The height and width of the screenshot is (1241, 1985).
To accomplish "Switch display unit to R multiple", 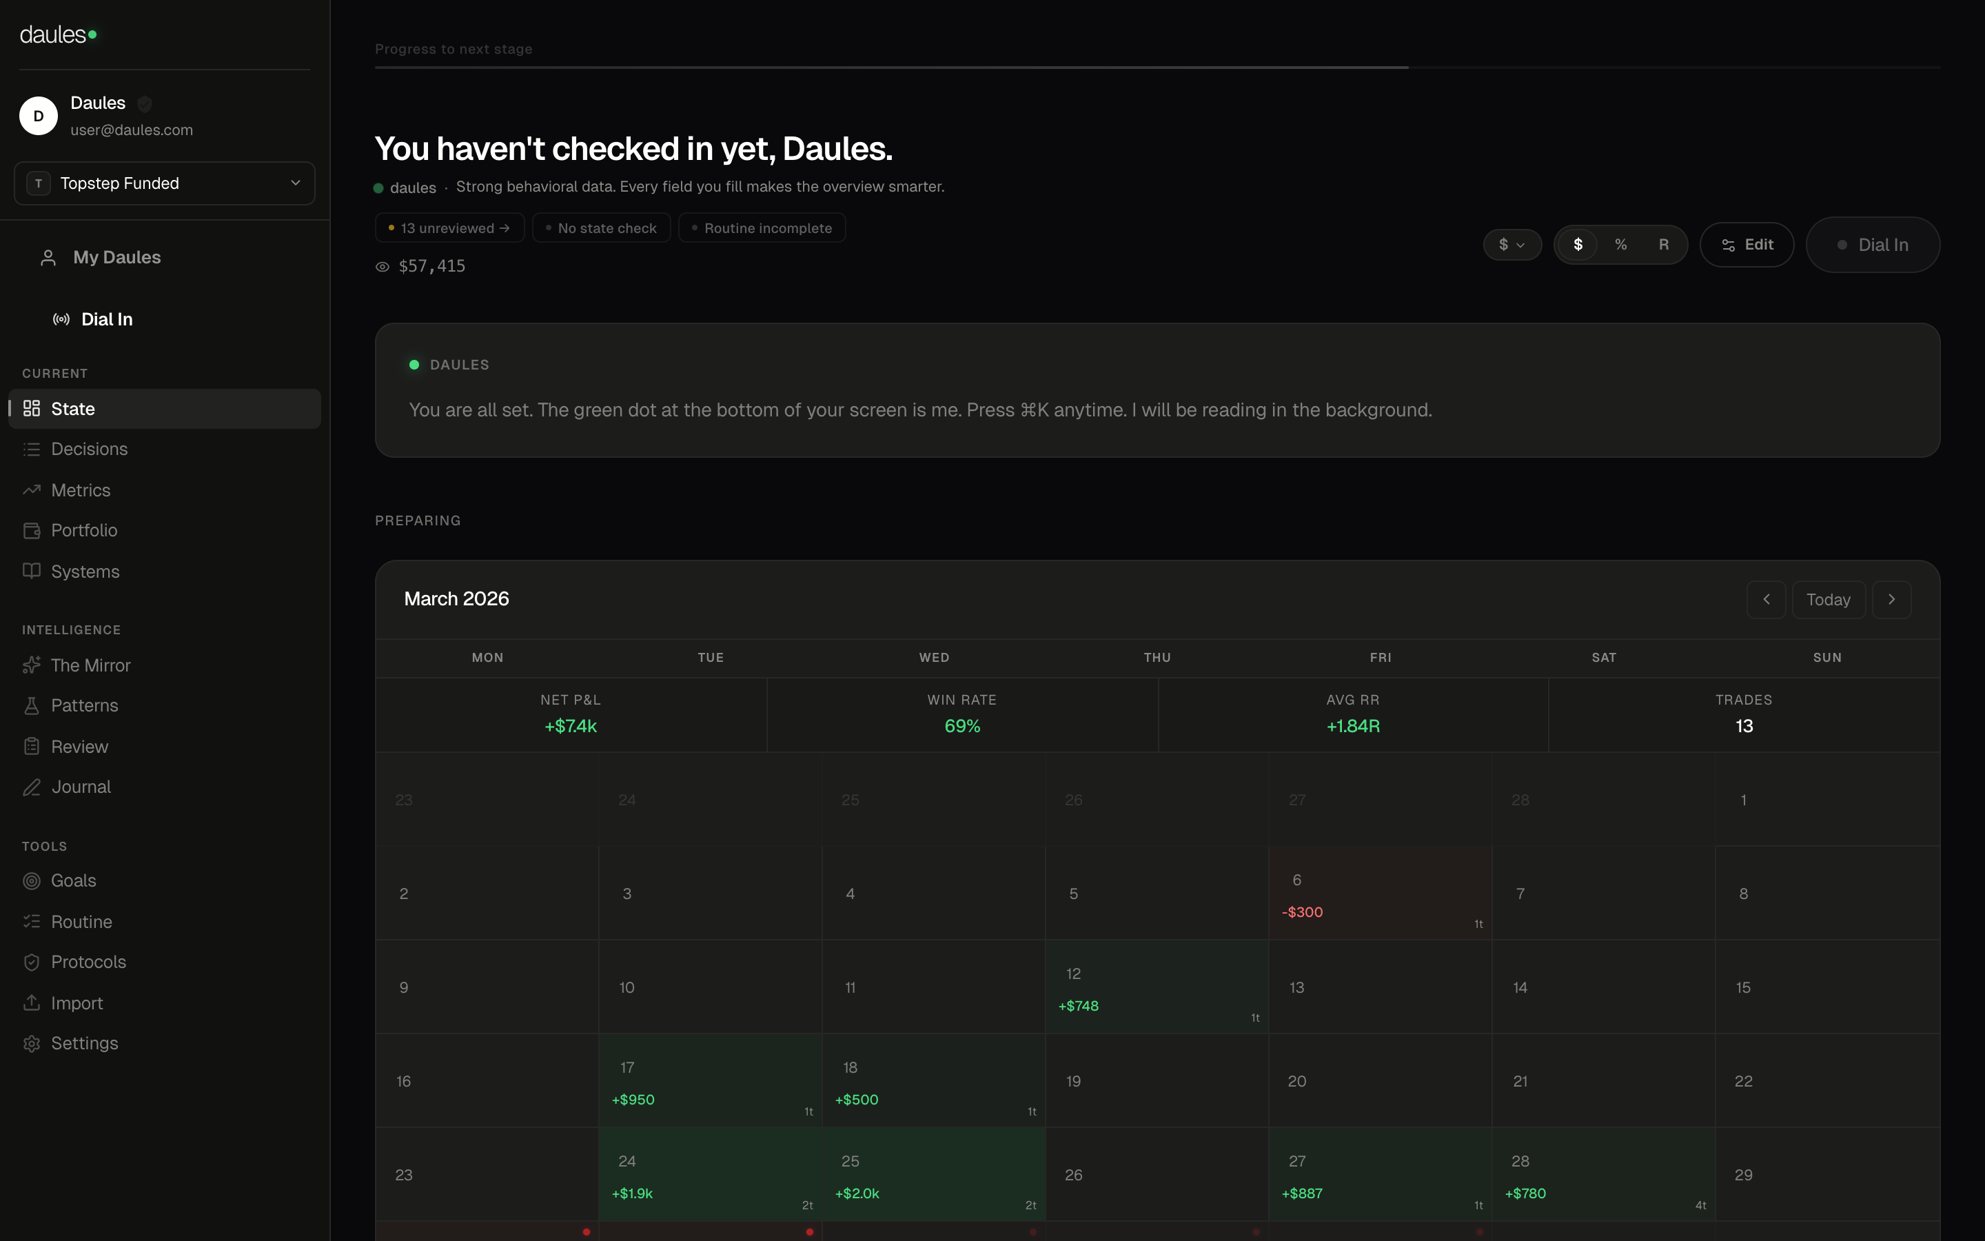I will pos(1663,245).
